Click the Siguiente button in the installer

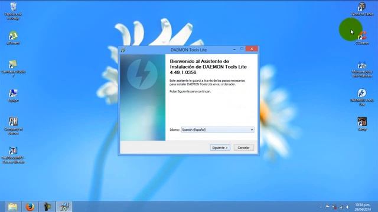(x=220, y=148)
